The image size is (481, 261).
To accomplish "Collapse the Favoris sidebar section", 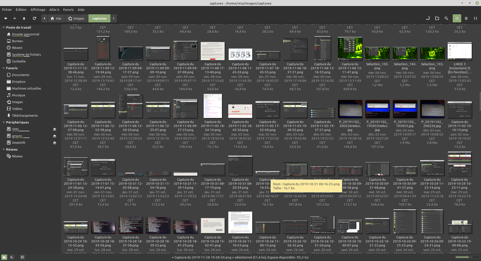I will point(4,68).
